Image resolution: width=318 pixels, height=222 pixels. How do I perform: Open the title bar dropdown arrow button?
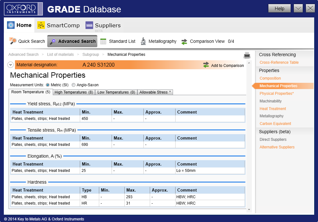coord(298,9)
